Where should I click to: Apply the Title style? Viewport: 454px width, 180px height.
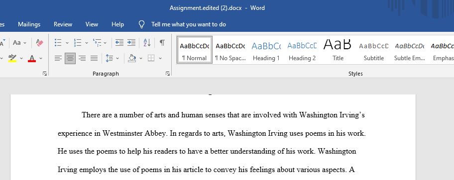338,50
